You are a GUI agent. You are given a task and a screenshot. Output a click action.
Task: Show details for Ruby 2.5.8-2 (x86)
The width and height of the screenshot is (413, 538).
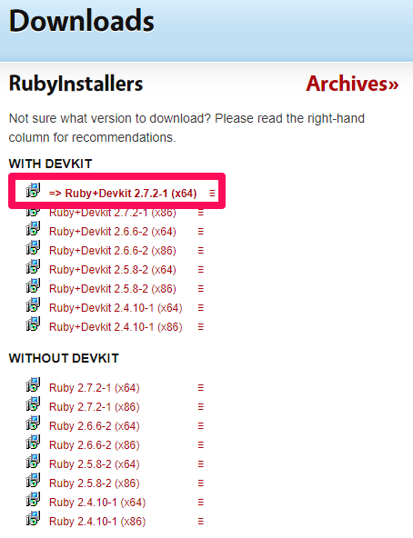[201, 483]
